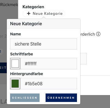Click SCHLIESSEN to close the popover
110x108 pixels.
coord(25,98)
